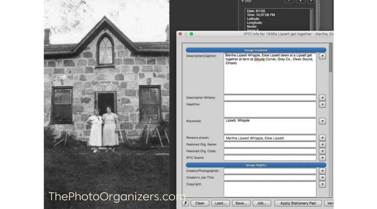The width and height of the screenshot is (377, 209).
Task: Open dropdown beside Featured Org. Name field
Action: (x=323, y=144)
